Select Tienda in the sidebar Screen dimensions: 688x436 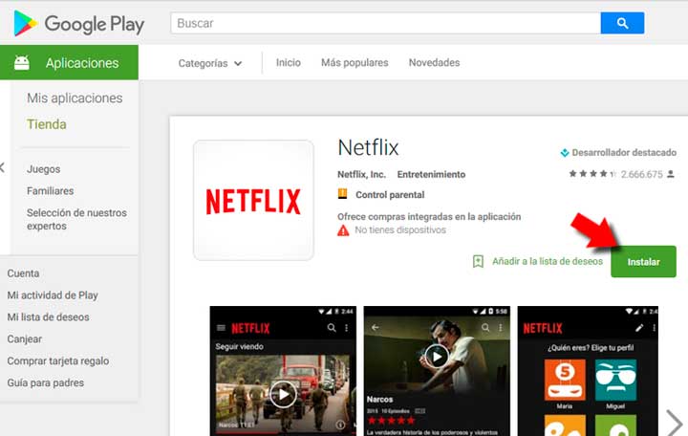tap(47, 124)
